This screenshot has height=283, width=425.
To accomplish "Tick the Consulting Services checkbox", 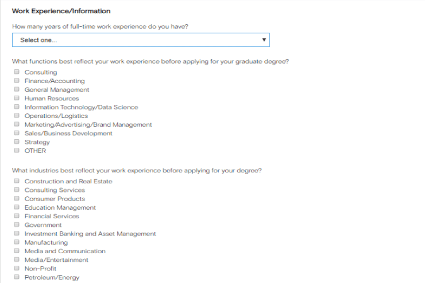I will 17,190.
